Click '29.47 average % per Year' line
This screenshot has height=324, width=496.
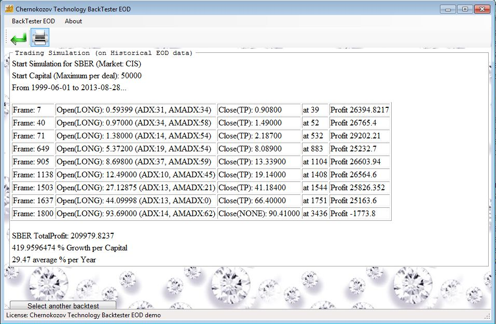pyautogui.click(x=54, y=260)
